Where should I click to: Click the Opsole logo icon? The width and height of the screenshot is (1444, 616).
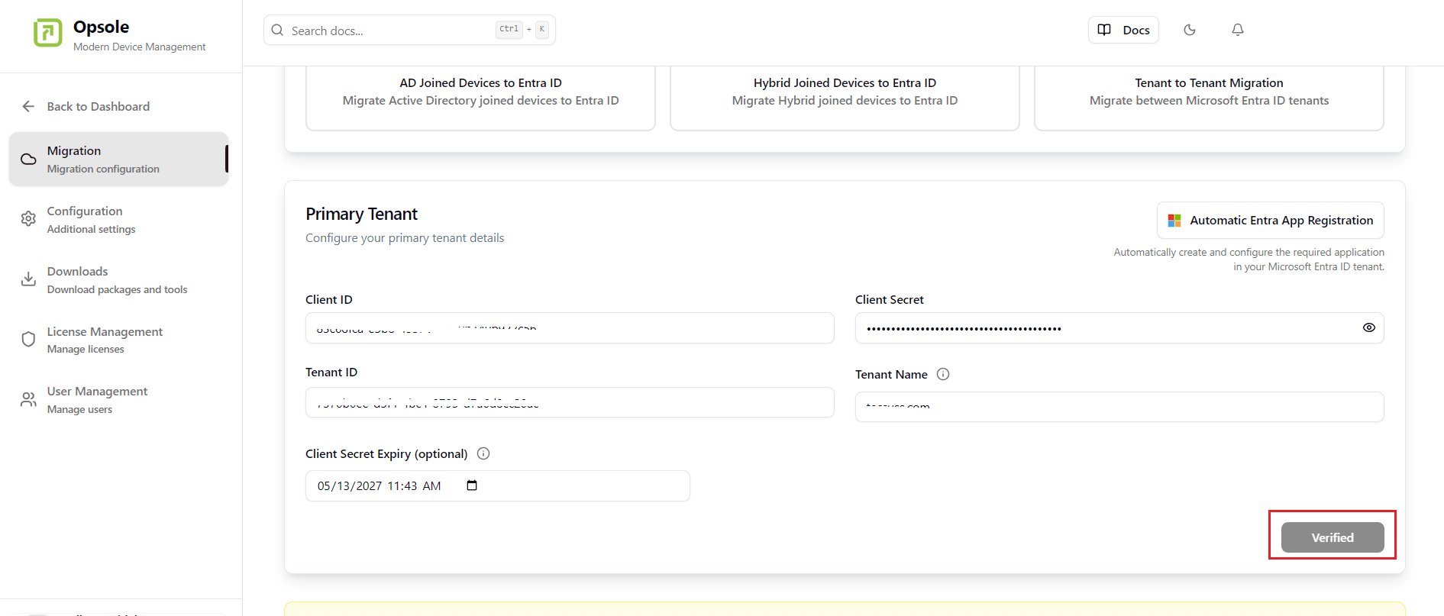point(47,33)
